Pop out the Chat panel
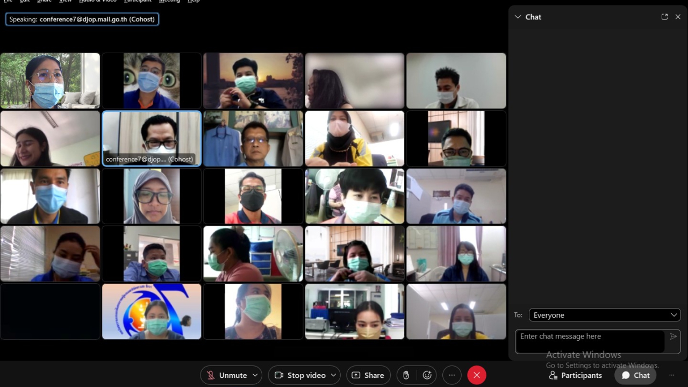Image resolution: width=688 pixels, height=387 pixels. point(664,17)
